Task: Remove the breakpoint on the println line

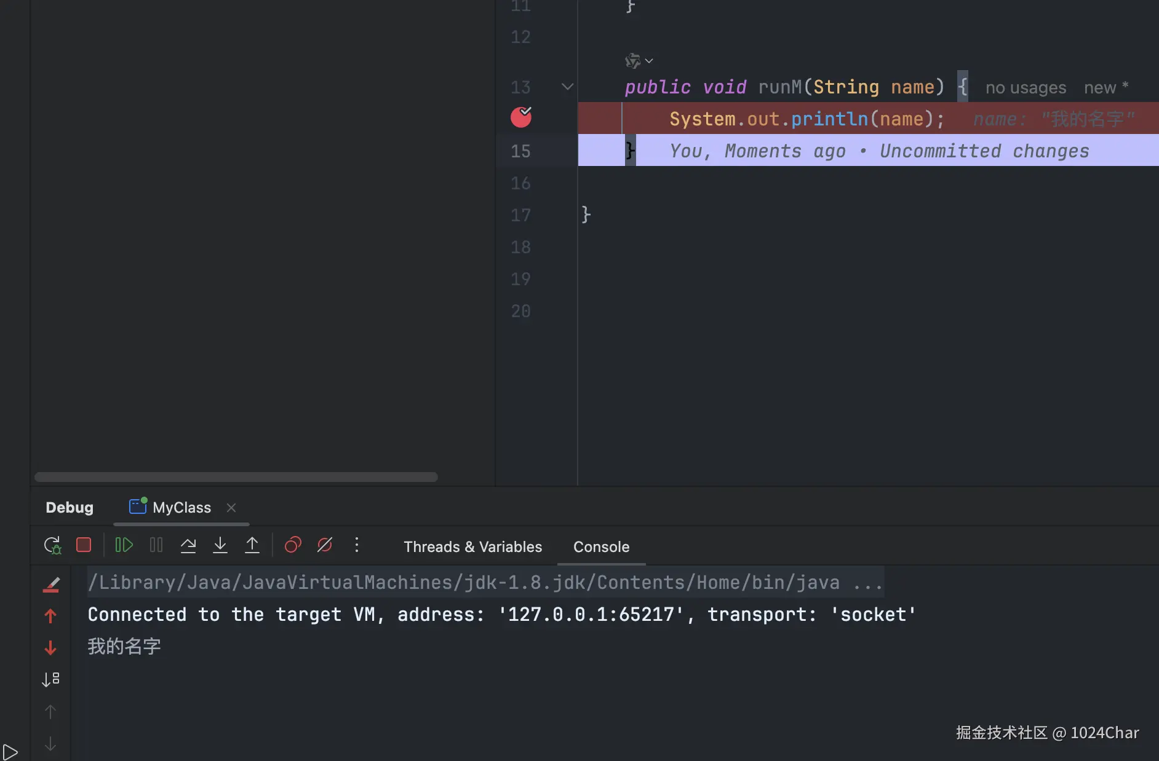Action: tap(521, 117)
